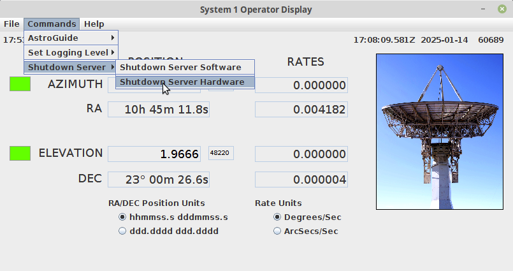The width and height of the screenshot is (513, 271).
Task: Choose Degrees/Sec rate units
Action: [277, 217]
